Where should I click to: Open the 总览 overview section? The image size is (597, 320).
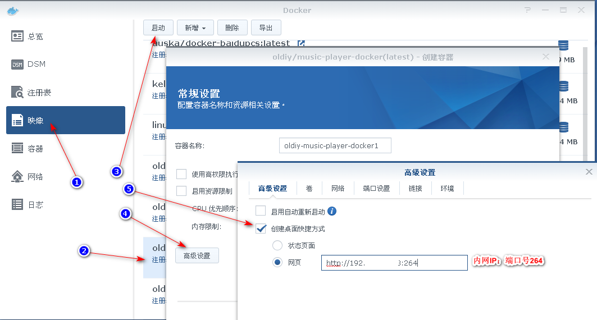[x=27, y=36]
